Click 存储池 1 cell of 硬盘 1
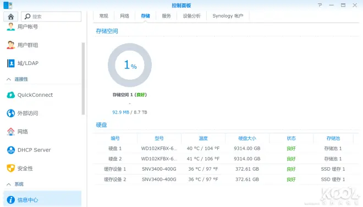Screen dimensions: 363x207 (333, 148)
